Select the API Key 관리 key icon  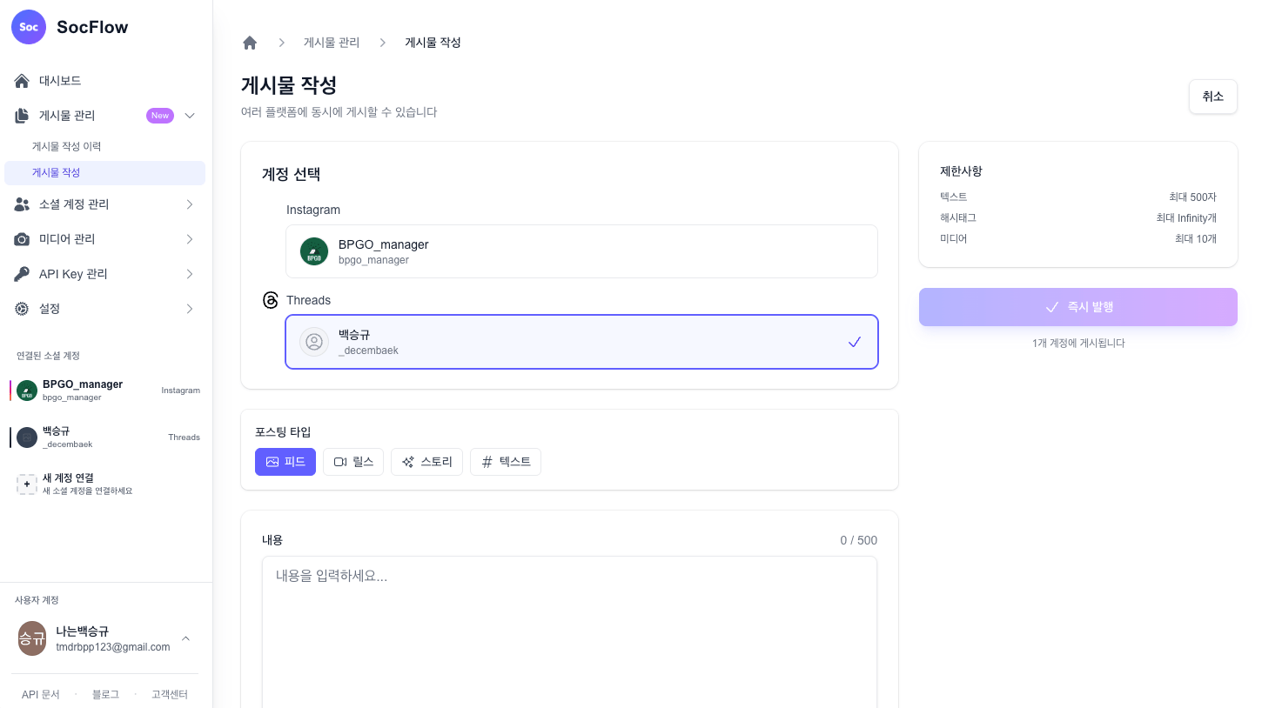(x=22, y=274)
